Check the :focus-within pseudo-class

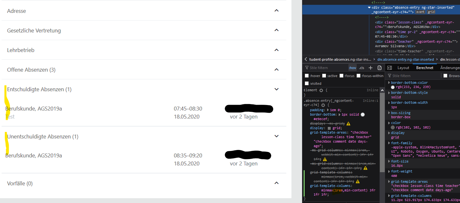click(358, 76)
